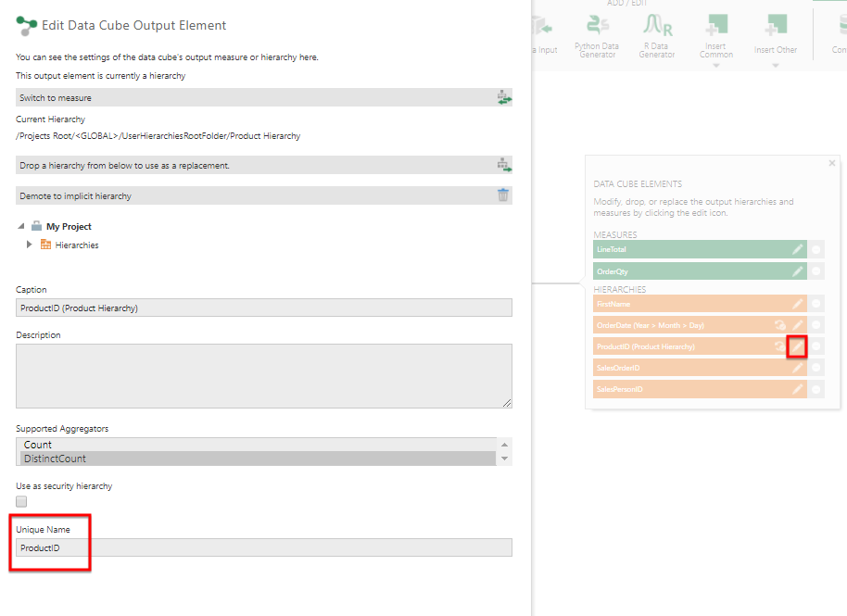Open the Insert Other dropdown
The width and height of the screenshot is (847, 616).
tap(775, 64)
